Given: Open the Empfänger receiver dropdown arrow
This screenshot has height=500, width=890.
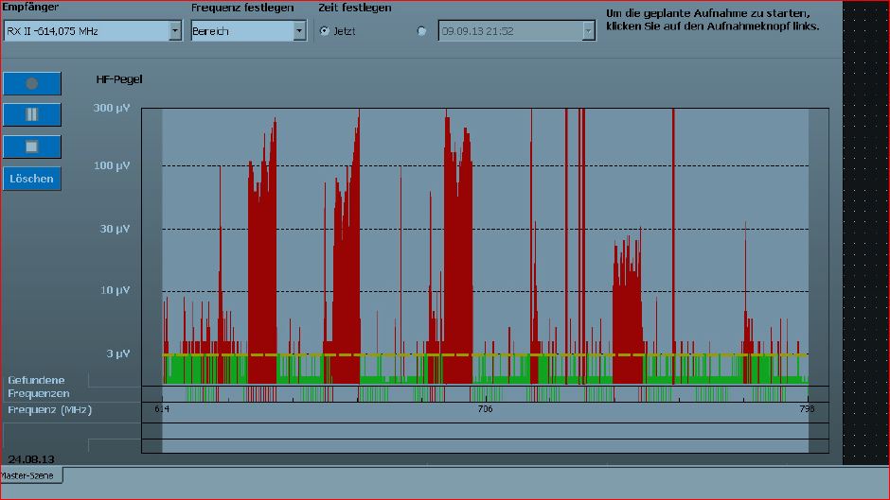Looking at the screenshot, I should pos(175,30).
